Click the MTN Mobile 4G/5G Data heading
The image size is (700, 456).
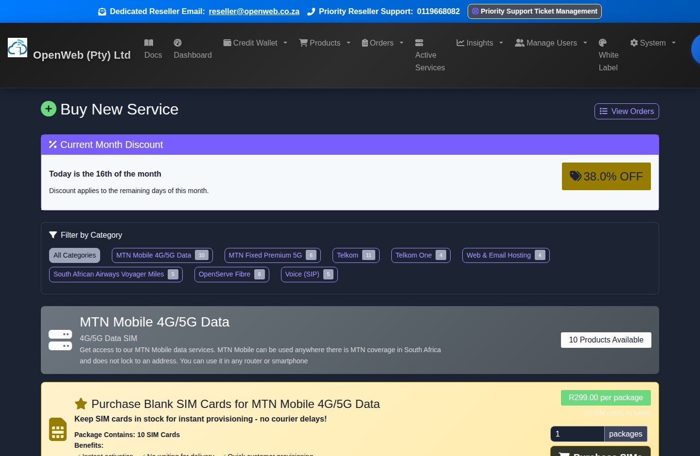point(155,322)
